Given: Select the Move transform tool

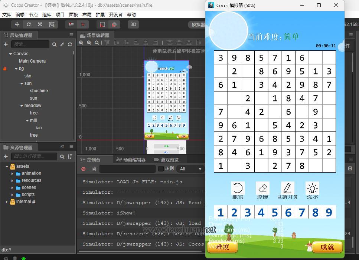Looking at the screenshot, I should tap(16, 24).
